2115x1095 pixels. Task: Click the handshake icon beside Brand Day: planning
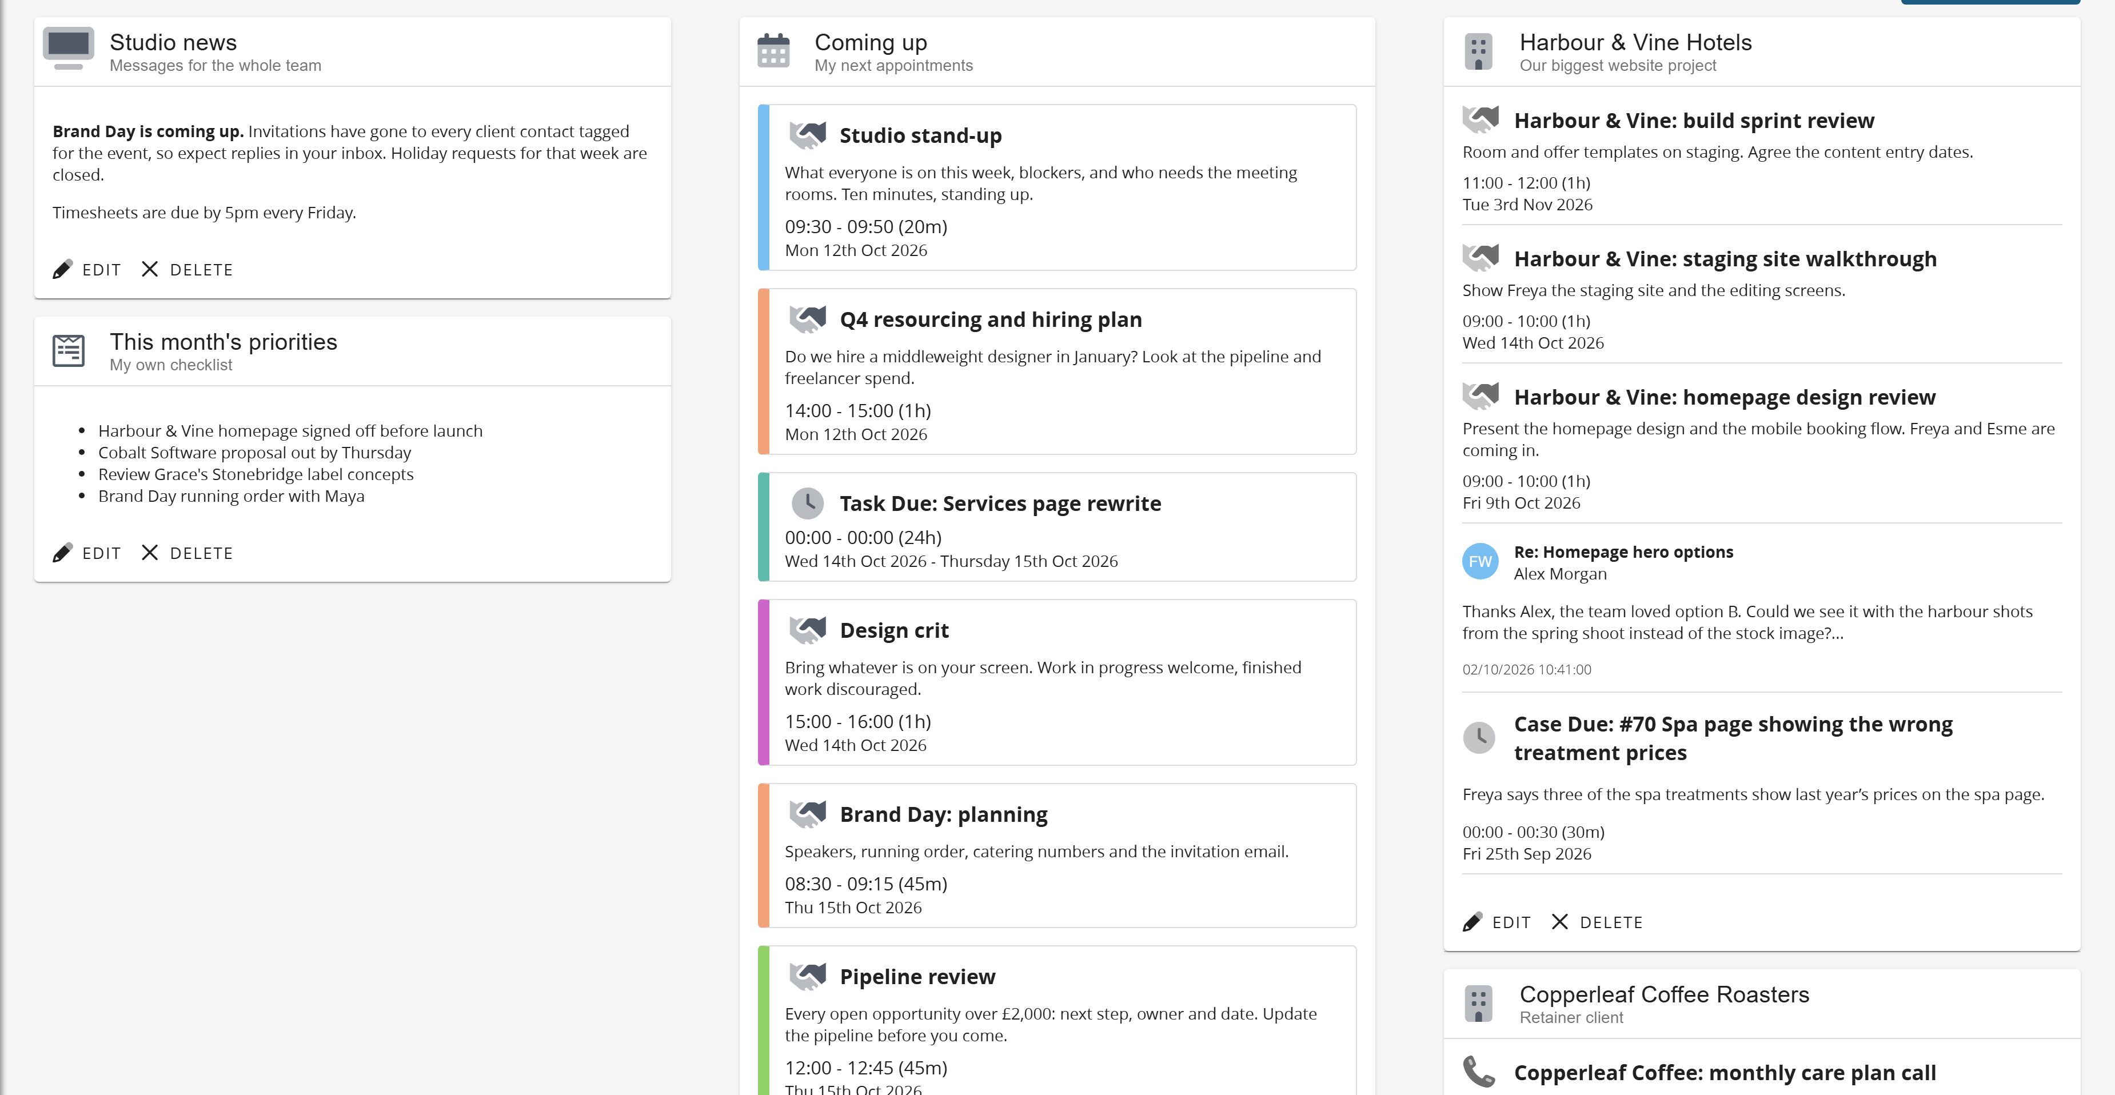tap(807, 813)
